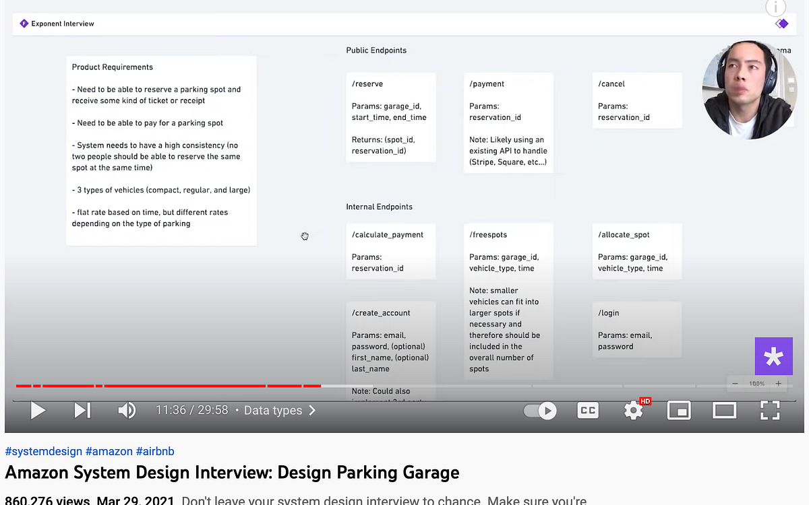Open the playback settings gear
809x505 pixels.
point(632,410)
